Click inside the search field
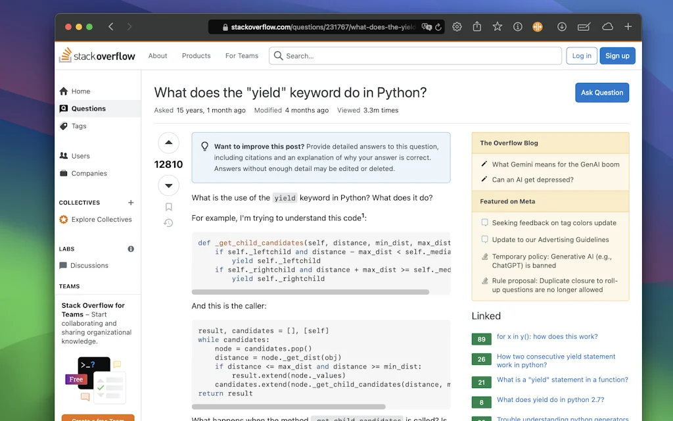This screenshot has height=421, width=673. click(x=414, y=56)
